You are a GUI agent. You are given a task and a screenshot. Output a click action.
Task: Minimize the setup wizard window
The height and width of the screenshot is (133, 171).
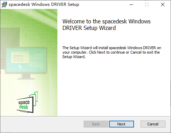(x=131, y=4)
